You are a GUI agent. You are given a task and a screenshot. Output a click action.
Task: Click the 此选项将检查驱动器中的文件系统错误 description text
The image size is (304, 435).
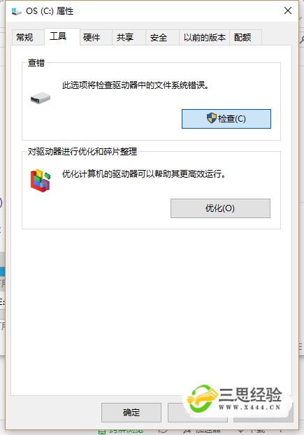[x=136, y=85]
